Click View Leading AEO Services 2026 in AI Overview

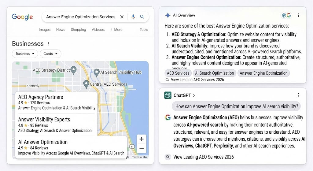click(x=197, y=80)
